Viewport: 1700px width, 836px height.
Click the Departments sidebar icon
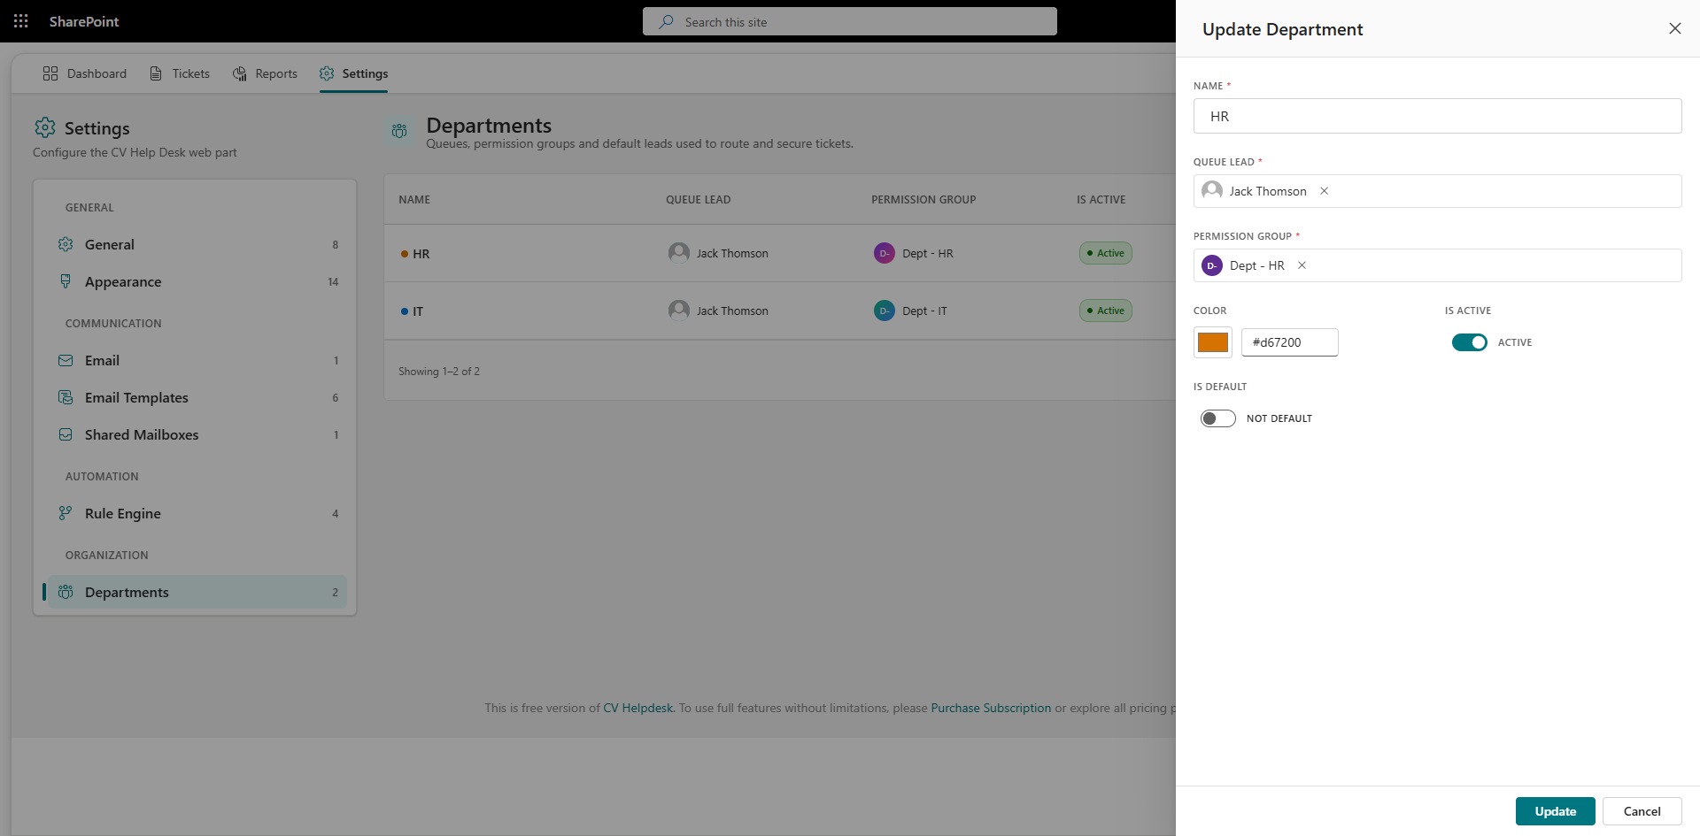66,592
